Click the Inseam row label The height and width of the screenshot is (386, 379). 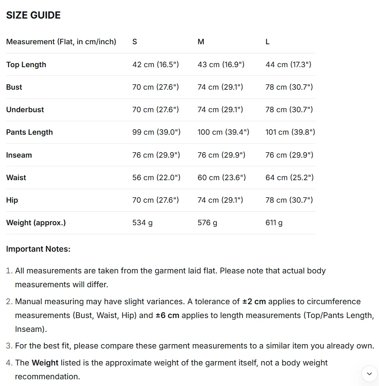[x=19, y=155]
